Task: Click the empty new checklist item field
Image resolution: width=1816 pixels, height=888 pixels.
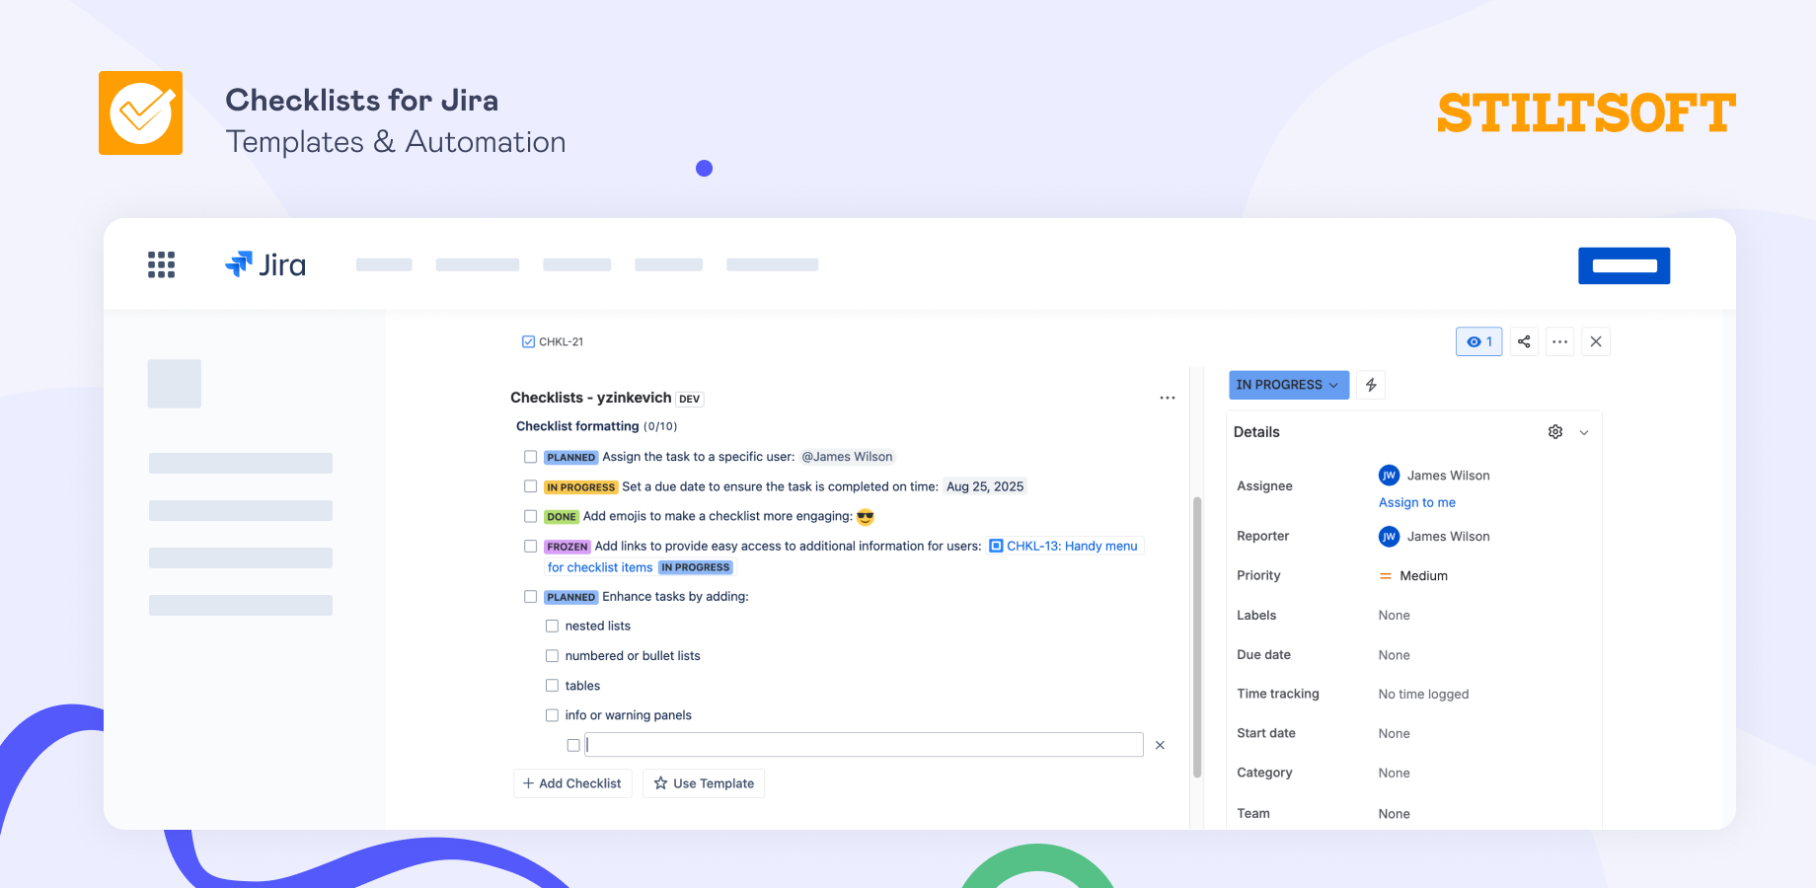Action: pyautogui.click(x=863, y=744)
